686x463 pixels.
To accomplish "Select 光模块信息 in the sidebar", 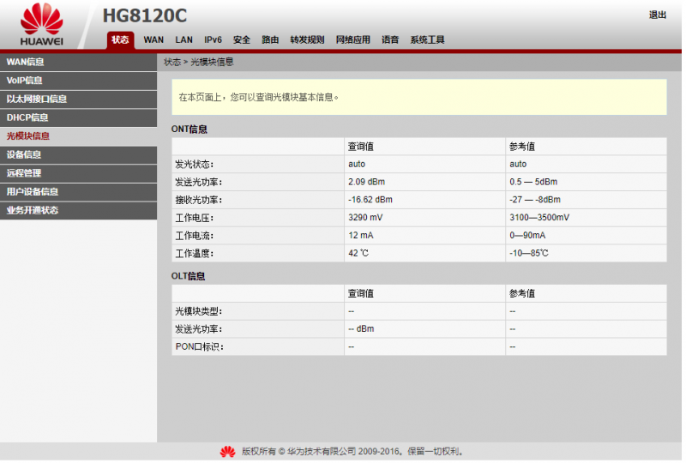I will click(78, 136).
